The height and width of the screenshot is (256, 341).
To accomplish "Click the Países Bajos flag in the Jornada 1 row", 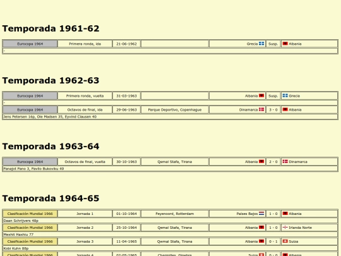I will tap(261, 214).
